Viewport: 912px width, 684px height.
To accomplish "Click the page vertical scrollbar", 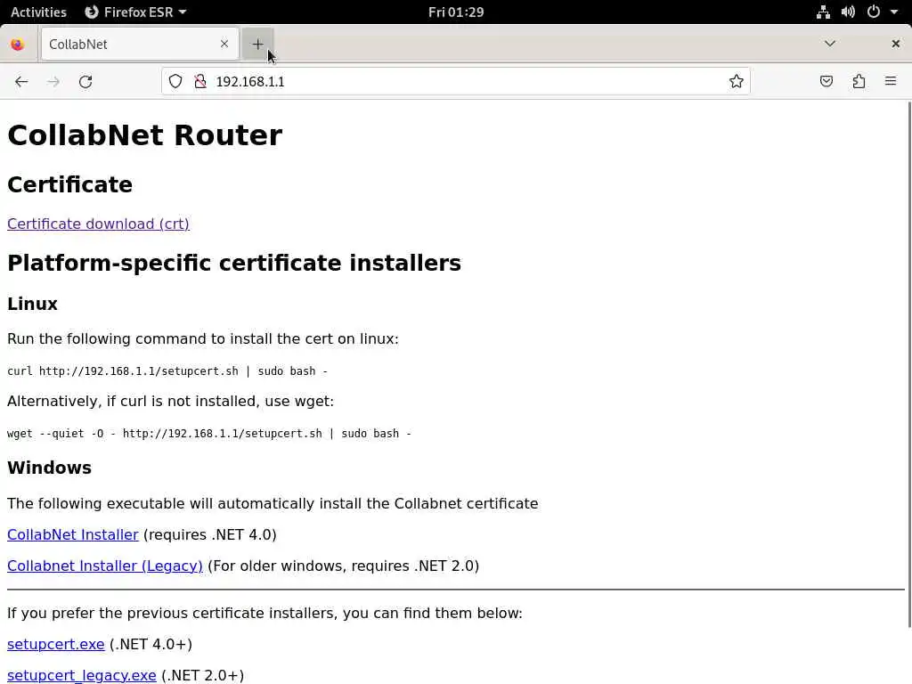I will (x=908, y=364).
